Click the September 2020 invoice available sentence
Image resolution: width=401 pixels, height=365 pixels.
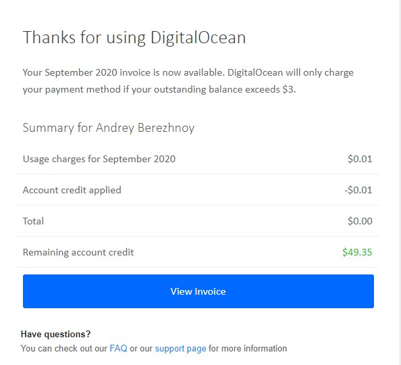124,72
